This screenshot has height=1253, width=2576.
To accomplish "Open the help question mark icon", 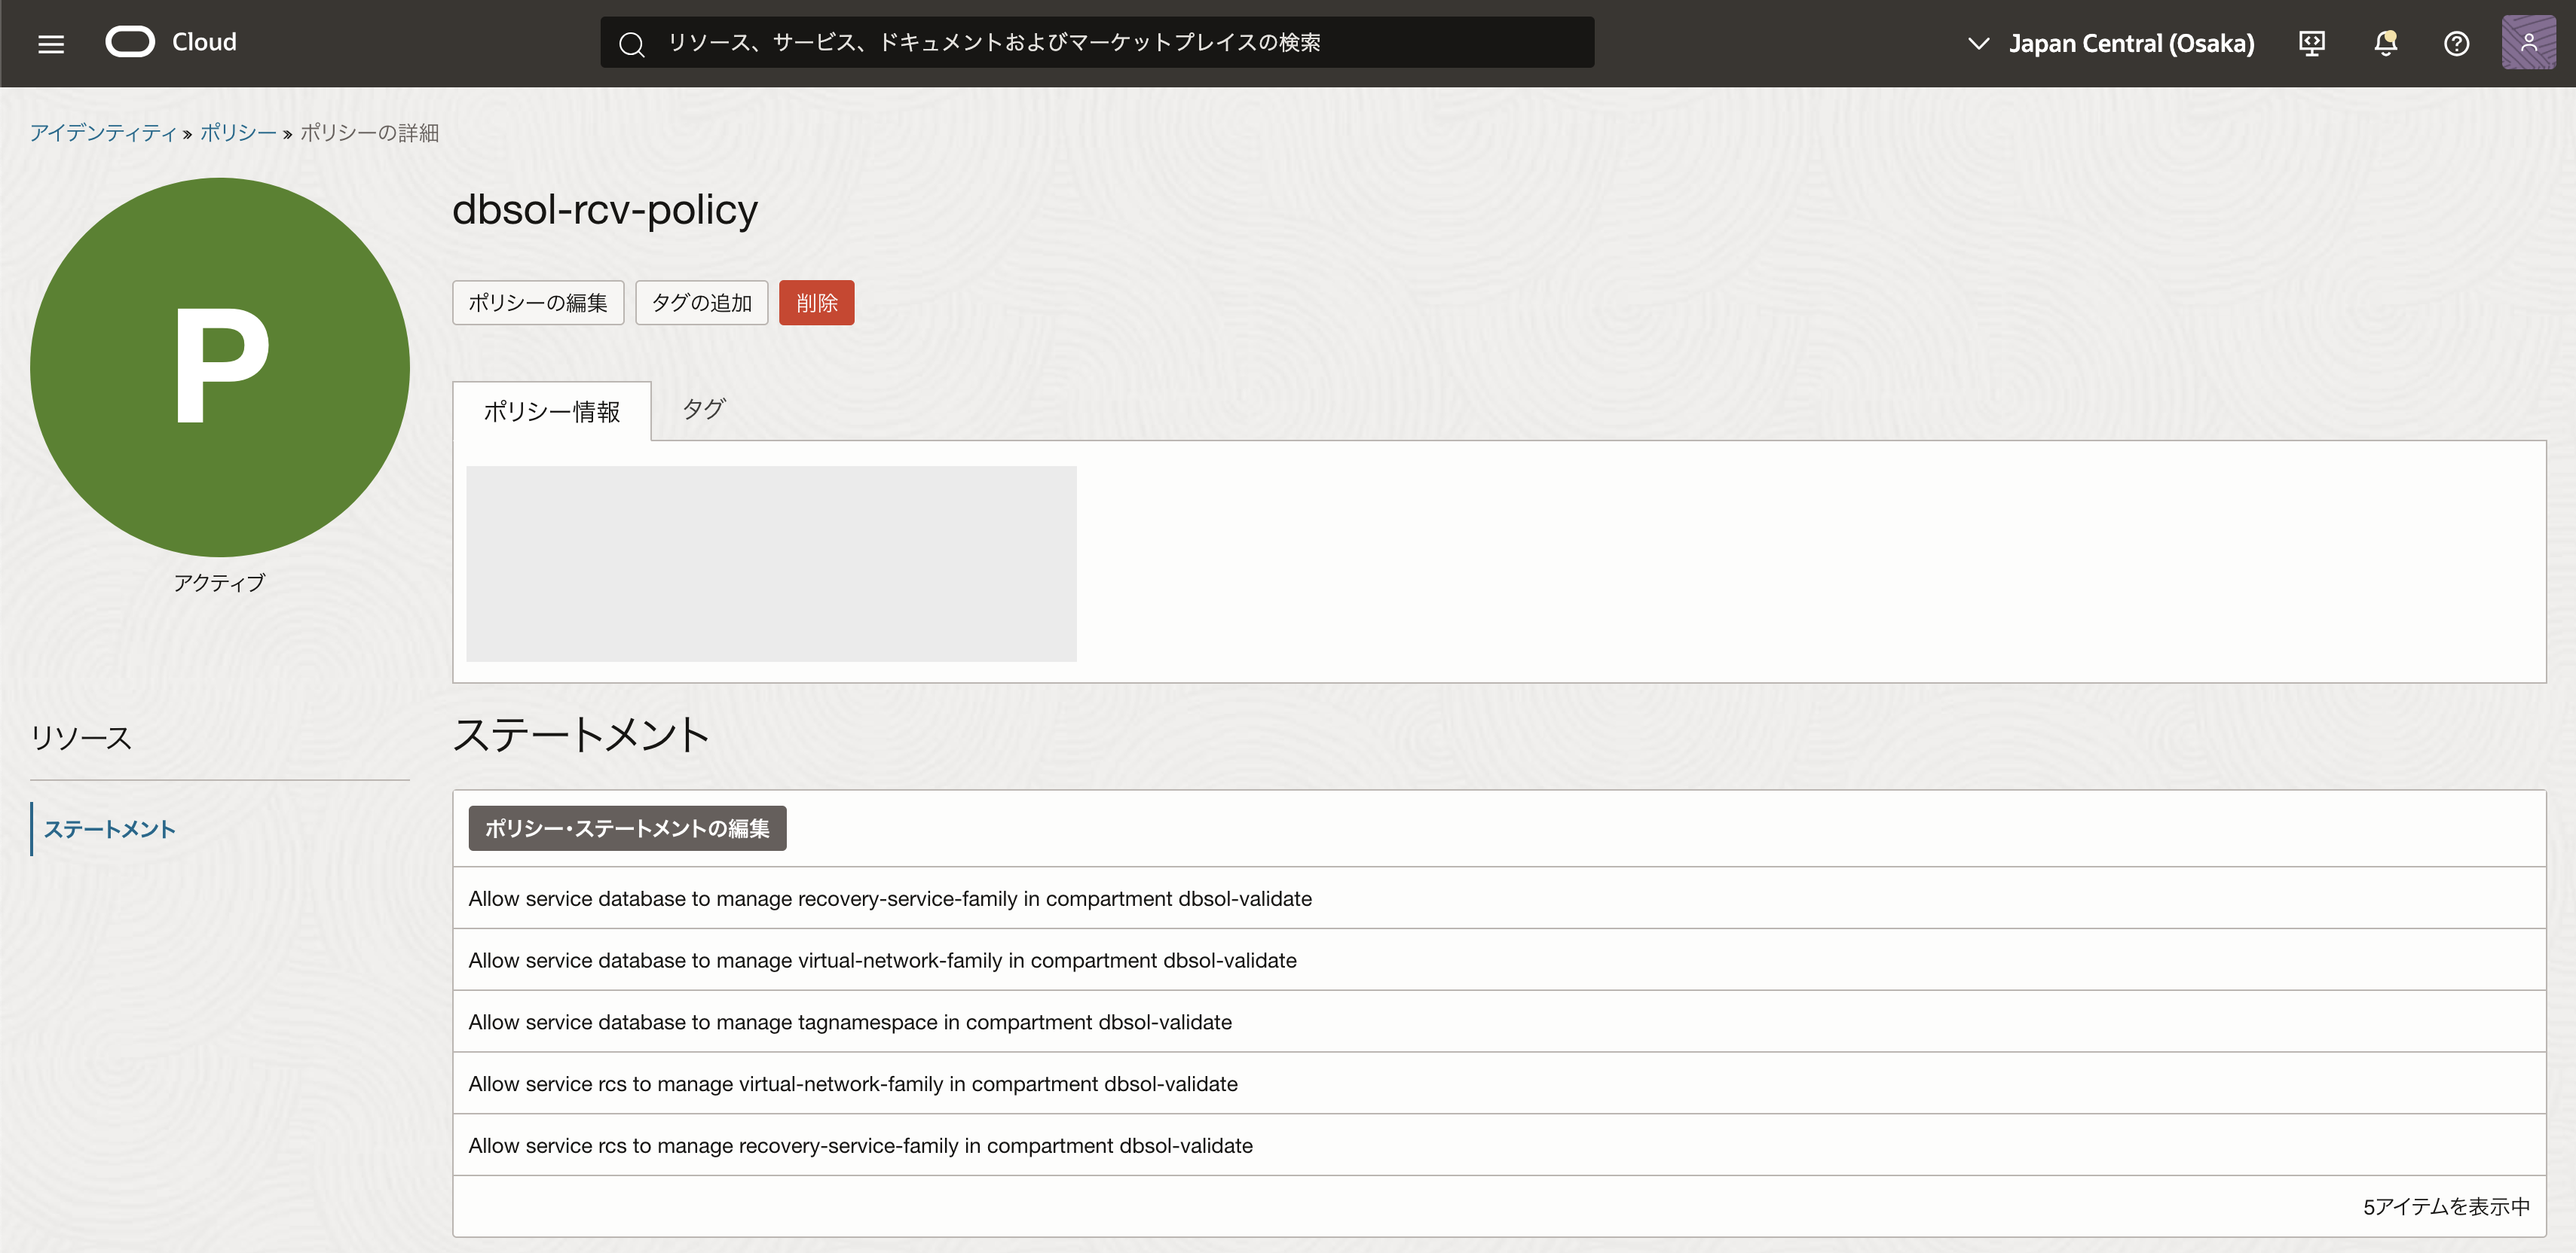I will [x=2456, y=43].
